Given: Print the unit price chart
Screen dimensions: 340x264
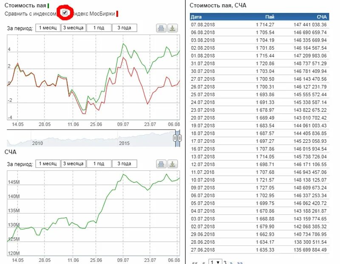Looking at the screenshot, I should coord(161,28).
